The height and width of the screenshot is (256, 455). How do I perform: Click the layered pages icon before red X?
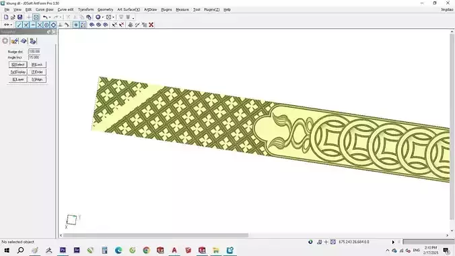[x=144, y=25]
